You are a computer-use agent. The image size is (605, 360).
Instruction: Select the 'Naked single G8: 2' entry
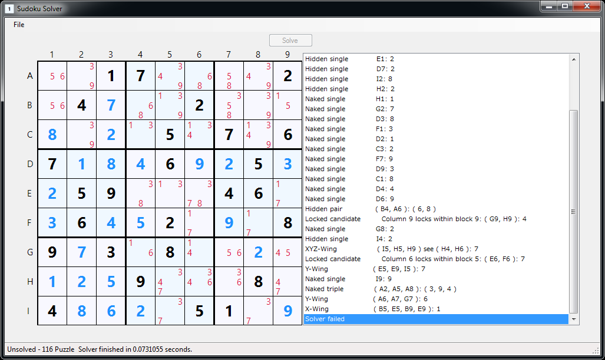tap(436, 229)
